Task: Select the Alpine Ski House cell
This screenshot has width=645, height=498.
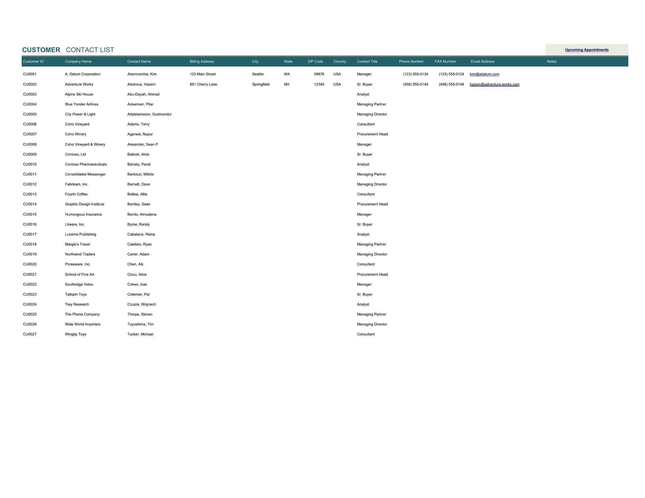Action: click(x=79, y=94)
